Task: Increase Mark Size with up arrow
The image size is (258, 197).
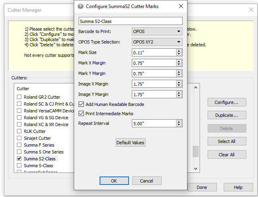Action: click(x=179, y=51)
